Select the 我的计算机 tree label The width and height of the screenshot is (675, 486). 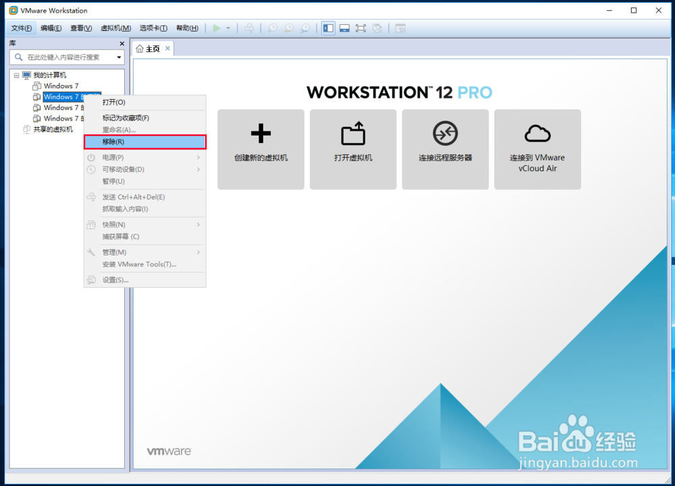click(x=50, y=75)
